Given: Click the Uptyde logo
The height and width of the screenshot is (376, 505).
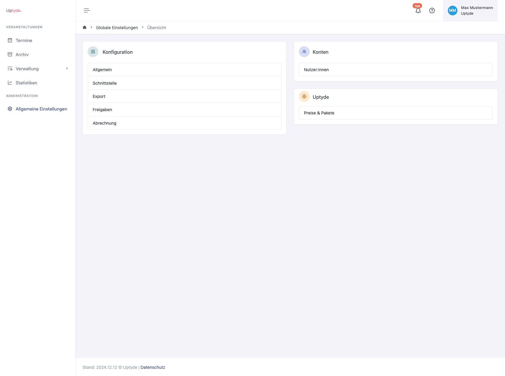Looking at the screenshot, I should (14, 11).
